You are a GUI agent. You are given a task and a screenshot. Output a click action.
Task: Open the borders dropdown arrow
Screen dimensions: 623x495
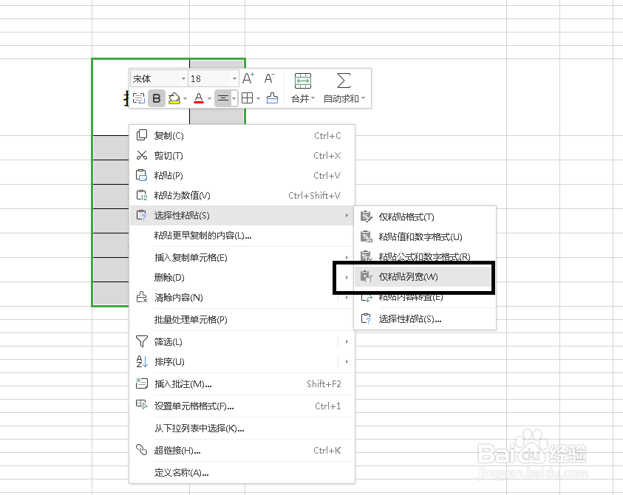point(258,98)
